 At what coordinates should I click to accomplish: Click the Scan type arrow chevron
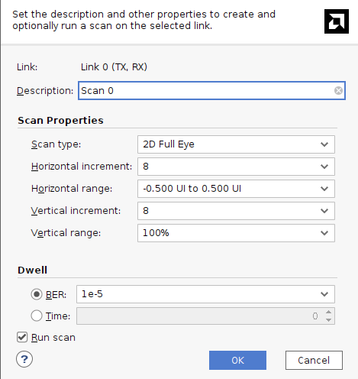coord(324,144)
